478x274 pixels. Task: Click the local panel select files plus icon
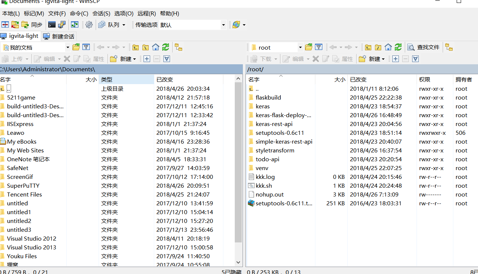pos(146,59)
